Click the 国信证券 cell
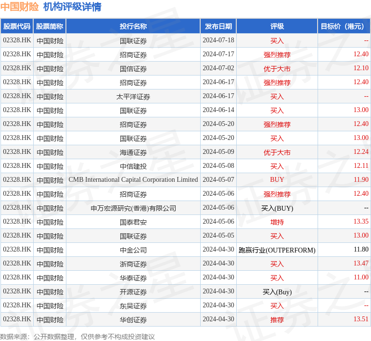The width and height of the screenshot is (371, 341). (x=133, y=69)
